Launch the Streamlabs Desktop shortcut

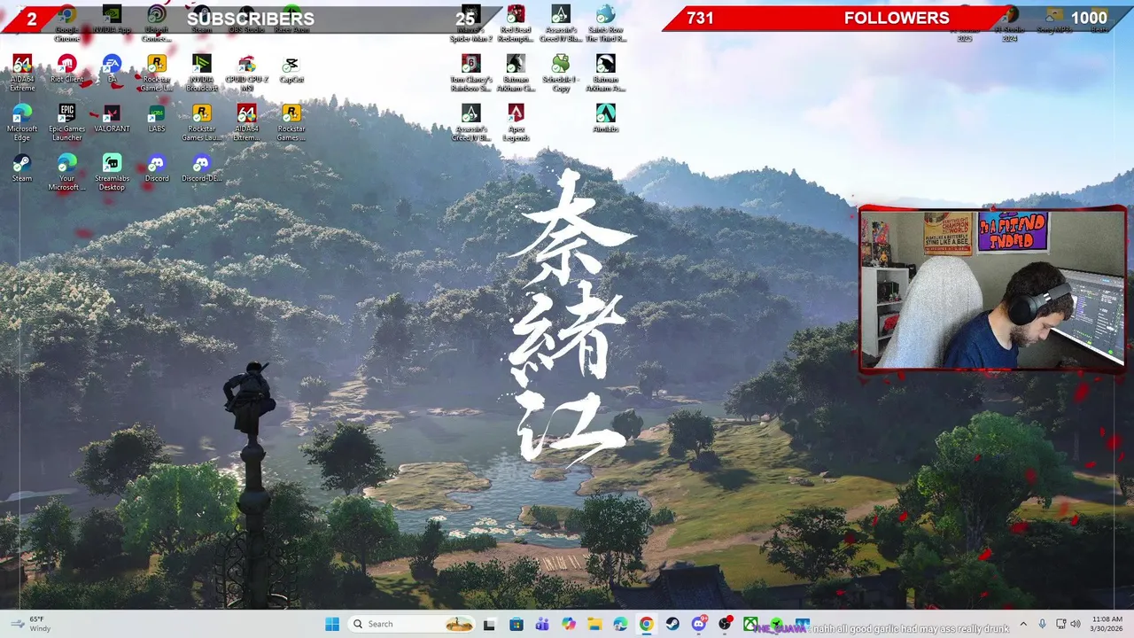pos(112,173)
